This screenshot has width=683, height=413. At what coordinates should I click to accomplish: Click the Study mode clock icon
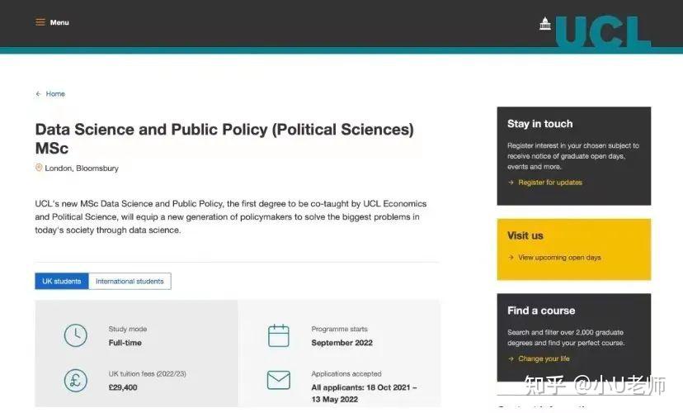(x=75, y=335)
